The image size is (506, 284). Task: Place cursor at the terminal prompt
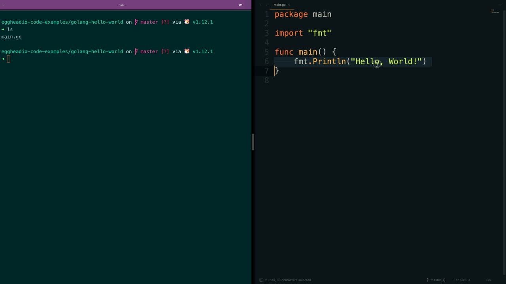click(9, 59)
